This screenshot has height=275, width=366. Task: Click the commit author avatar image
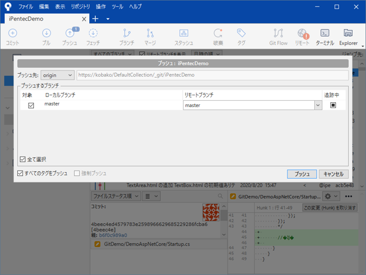211,212
